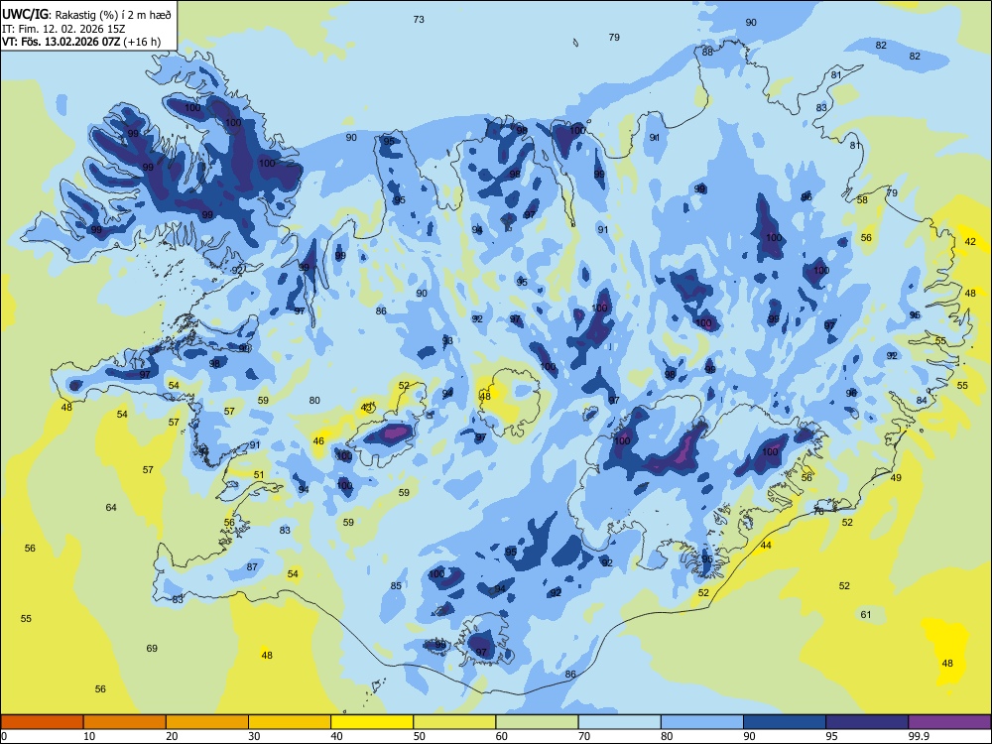Click the title 'UWC/IG: Rakastig (%) í 2 m hæð'
Viewport: 992px width, 744px height.
(86, 13)
